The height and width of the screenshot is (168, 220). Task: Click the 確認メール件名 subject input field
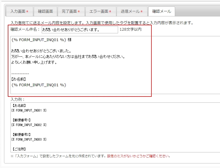coord(79,30)
